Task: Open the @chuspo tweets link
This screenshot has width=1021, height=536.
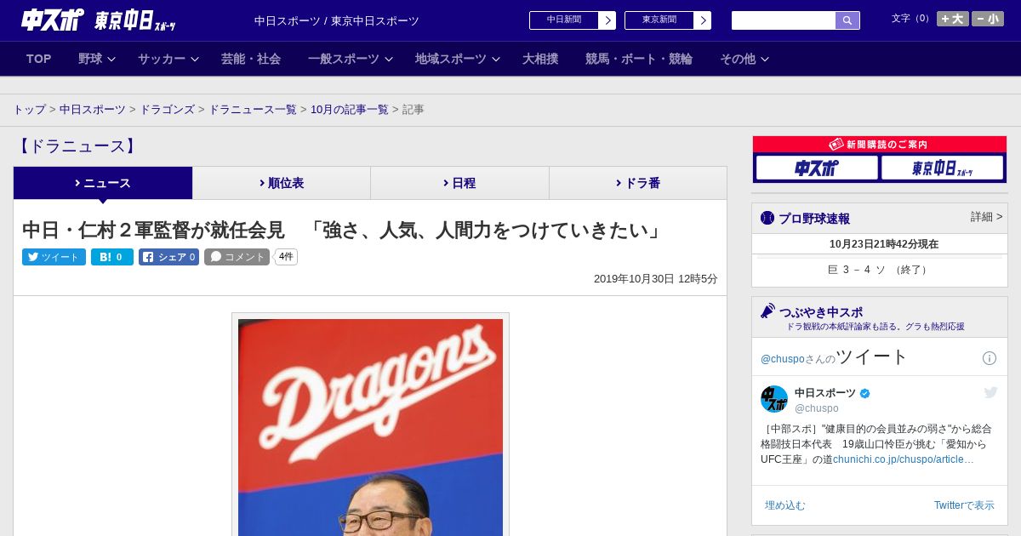Action: tap(782, 359)
